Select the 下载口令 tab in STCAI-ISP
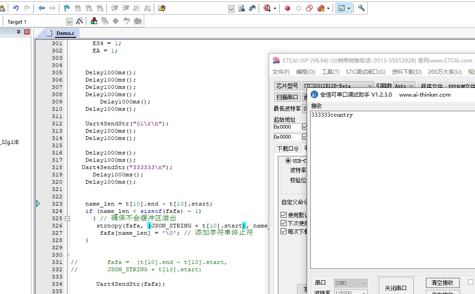The width and height of the screenshot is (475, 294). tap(288, 149)
